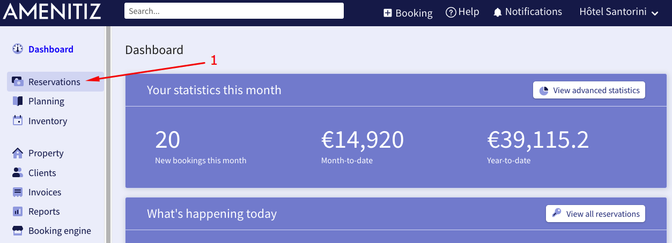
Task: Open Reservations via its camera icon
Action: point(18,82)
